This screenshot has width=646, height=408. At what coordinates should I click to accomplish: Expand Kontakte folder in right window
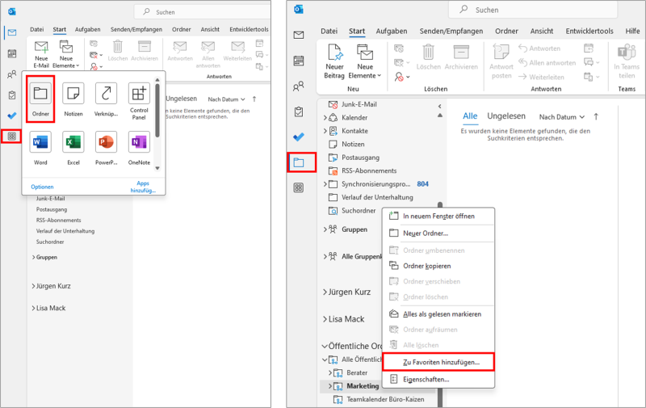point(325,131)
